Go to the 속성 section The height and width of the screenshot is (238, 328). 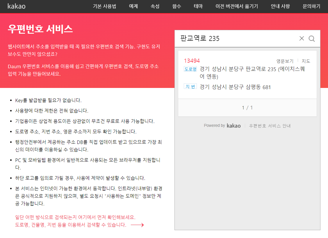point(155,6)
